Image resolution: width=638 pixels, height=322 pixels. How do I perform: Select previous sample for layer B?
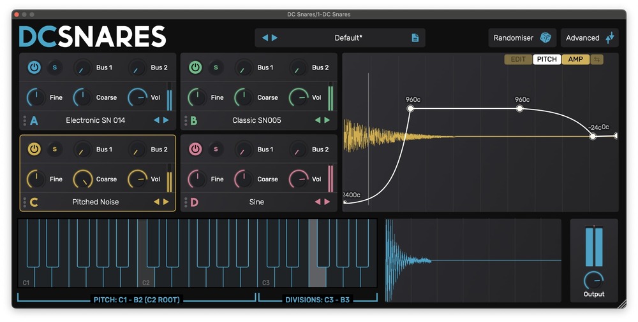click(x=317, y=120)
